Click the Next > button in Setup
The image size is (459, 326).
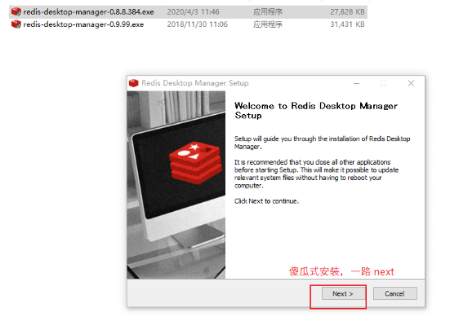(x=343, y=293)
